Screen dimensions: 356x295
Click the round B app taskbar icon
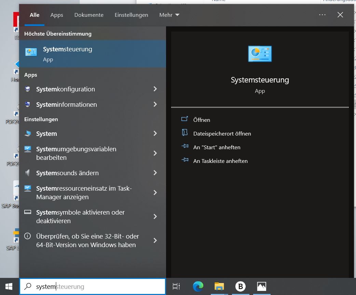click(x=240, y=286)
